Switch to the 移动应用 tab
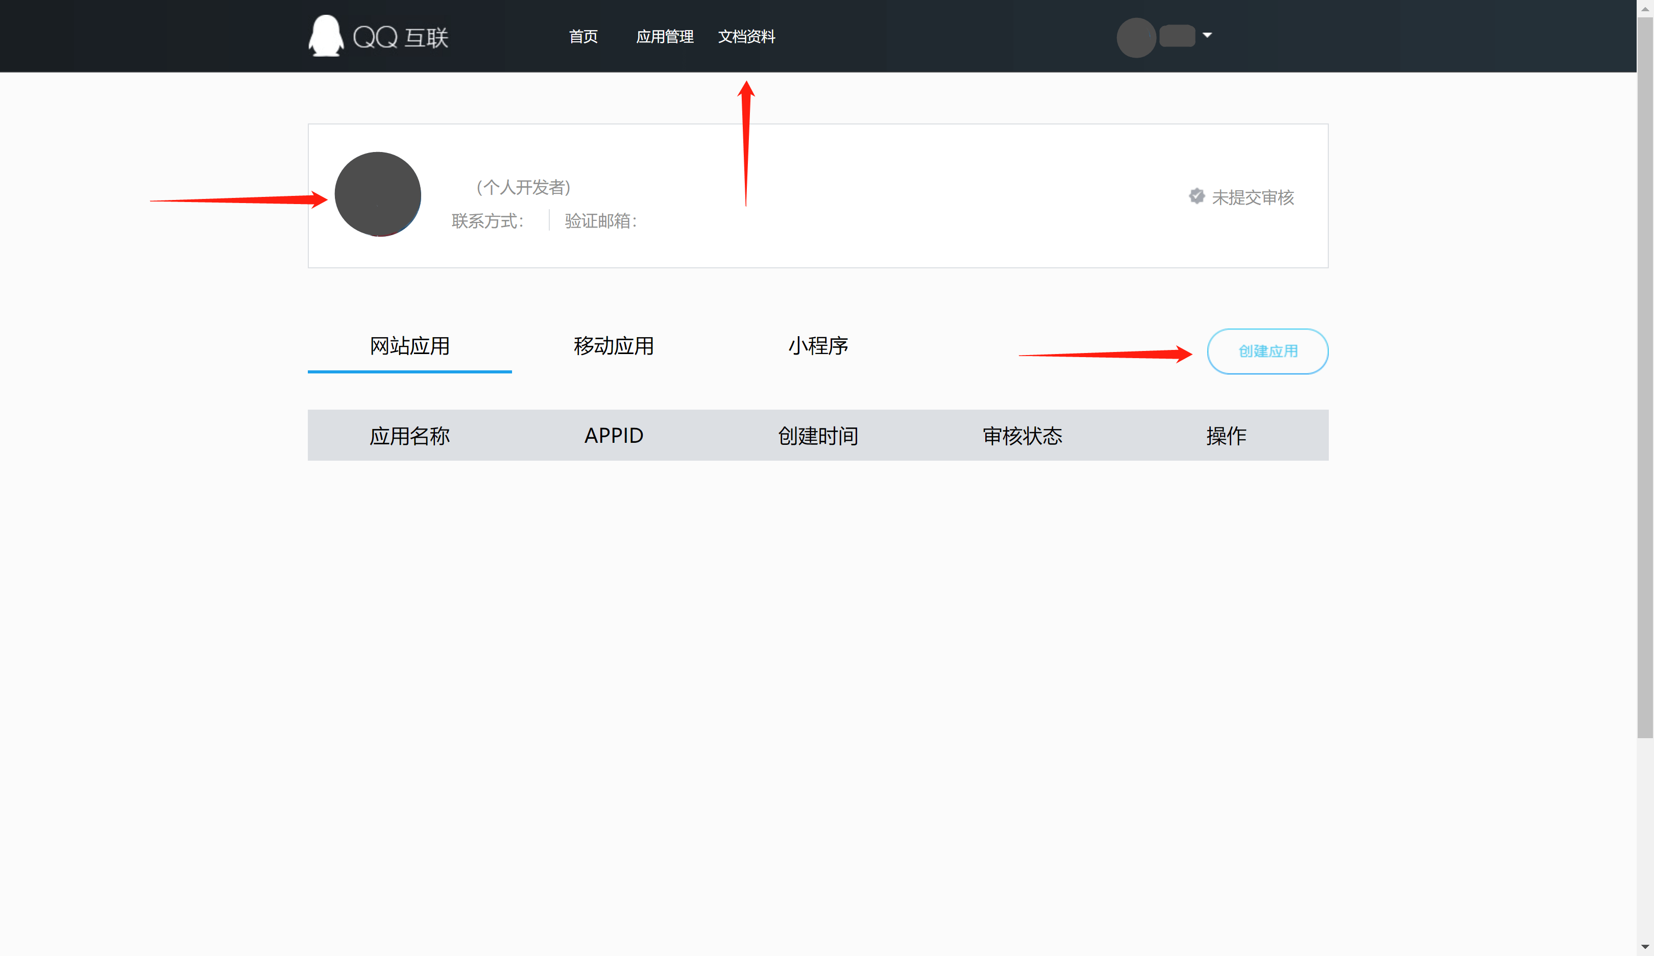The image size is (1654, 956). click(x=613, y=346)
